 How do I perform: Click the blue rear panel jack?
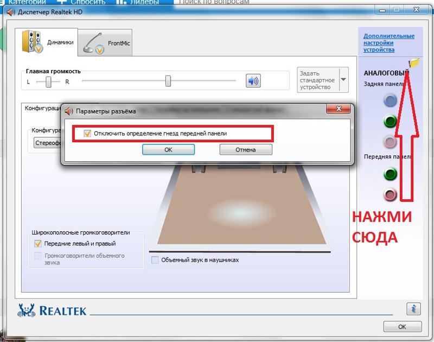(x=390, y=100)
